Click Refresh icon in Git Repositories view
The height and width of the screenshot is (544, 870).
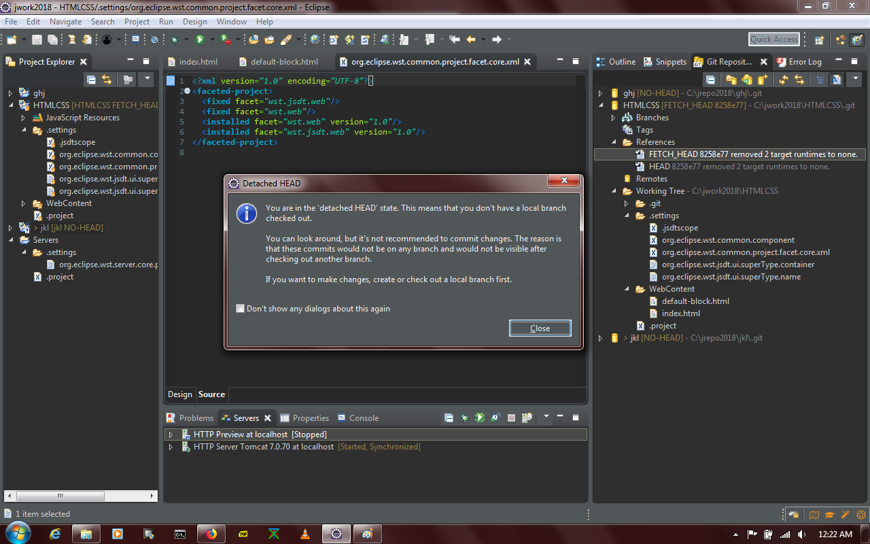coord(784,80)
